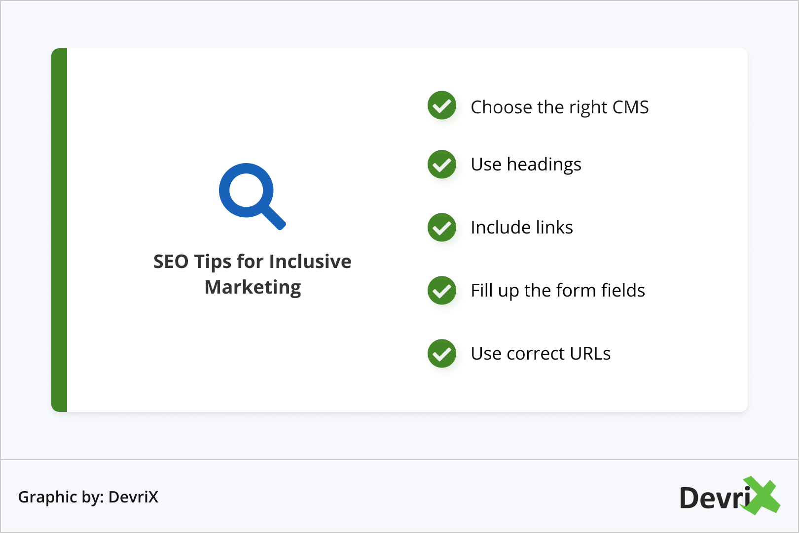Click the checkmark next to Use headings
The width and height of the screenshot is (799, 533).
coord(442,164)
